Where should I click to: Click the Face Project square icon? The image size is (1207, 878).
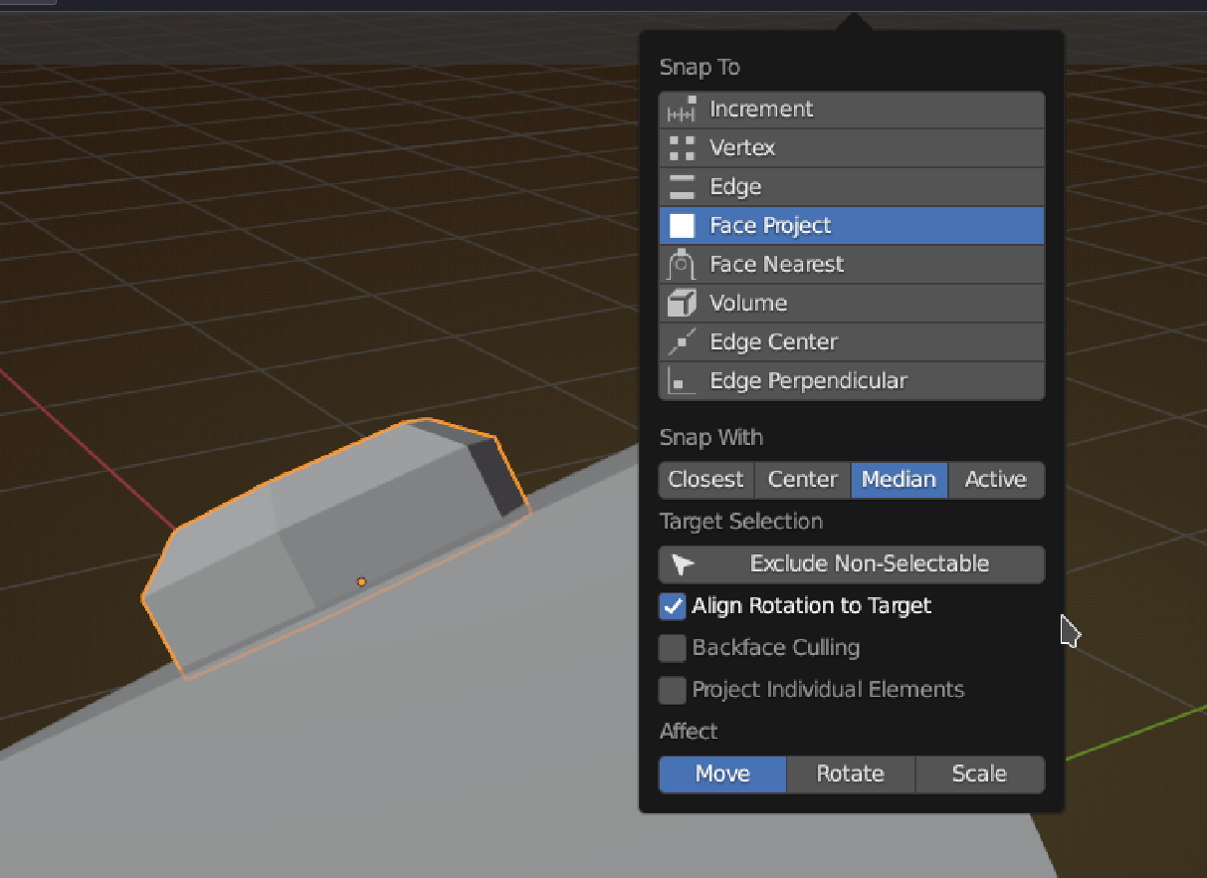(x=682, y=226)
